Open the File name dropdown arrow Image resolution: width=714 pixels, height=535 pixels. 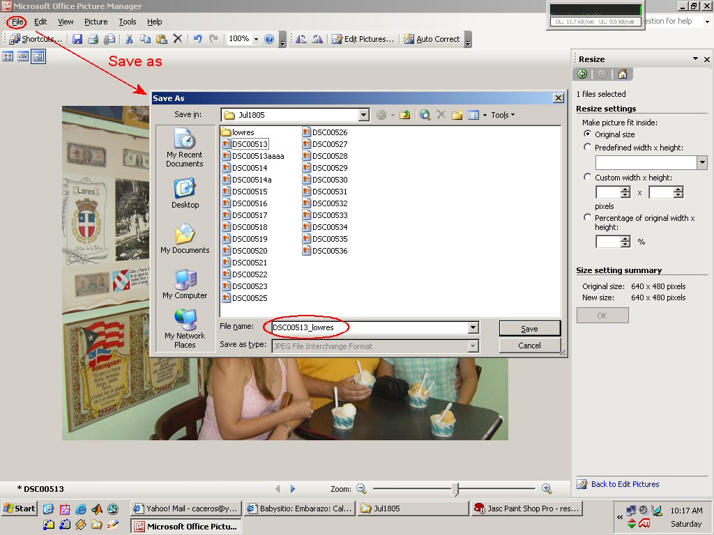tap(473, 328)
